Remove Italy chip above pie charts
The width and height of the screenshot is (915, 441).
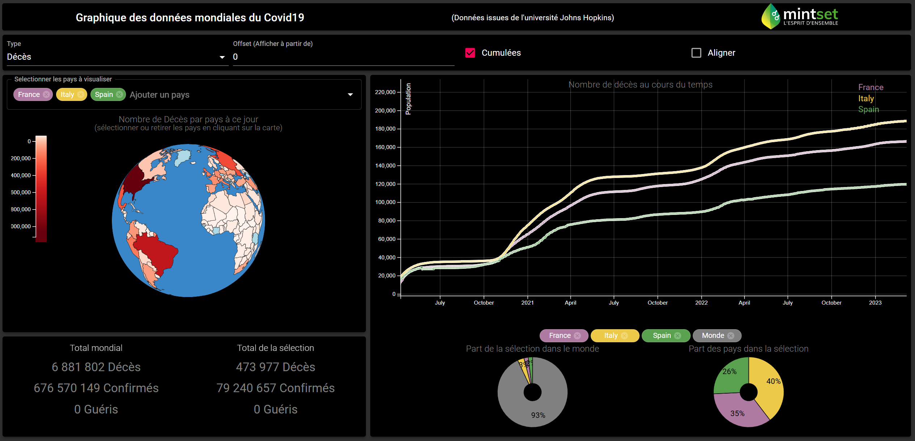coord(624,336)
